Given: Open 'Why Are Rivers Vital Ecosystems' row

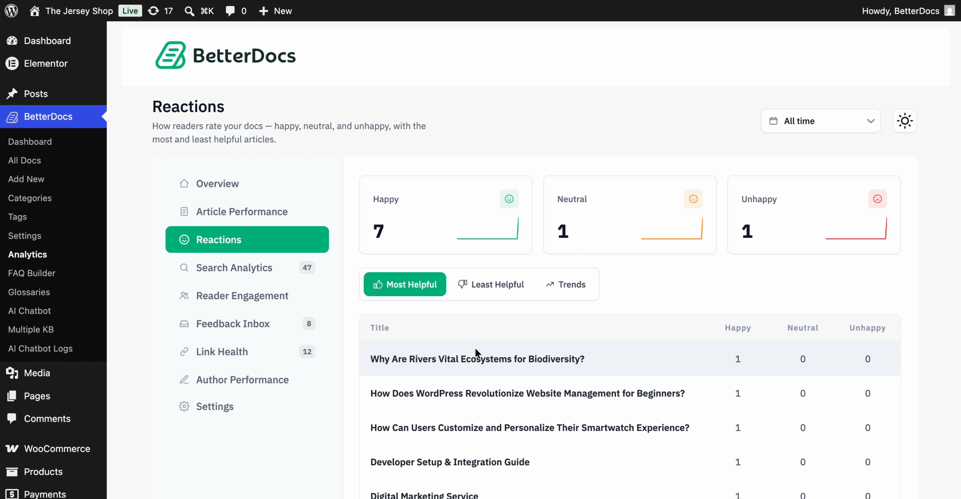Looking at the screenshot, I should click(x=630, y=359).
